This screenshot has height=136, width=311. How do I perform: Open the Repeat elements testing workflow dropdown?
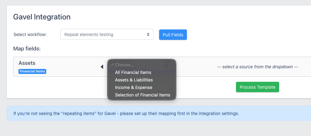coord(107,34)
